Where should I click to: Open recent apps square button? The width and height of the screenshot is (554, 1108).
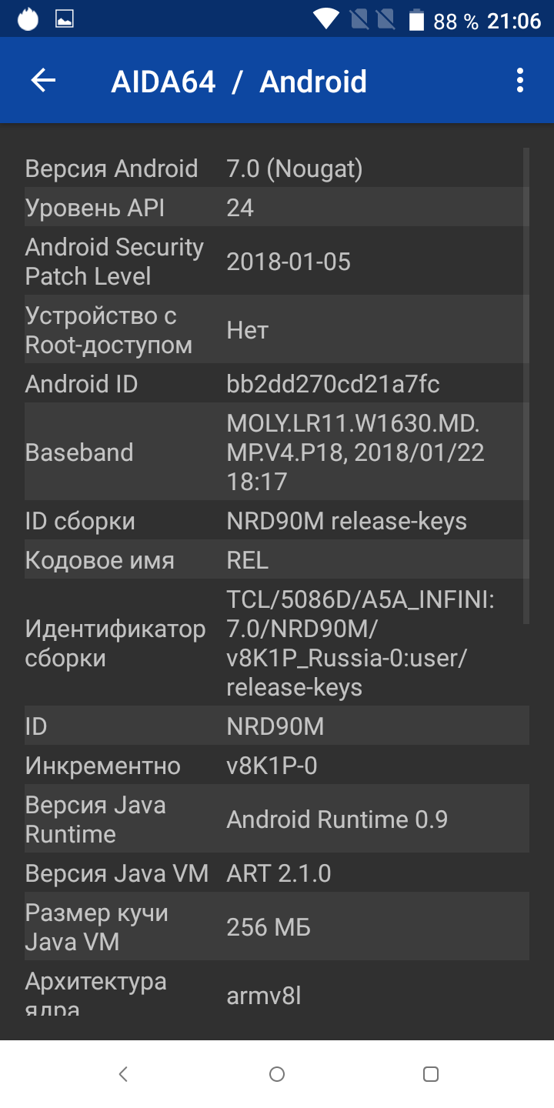tap(431, 1074)
